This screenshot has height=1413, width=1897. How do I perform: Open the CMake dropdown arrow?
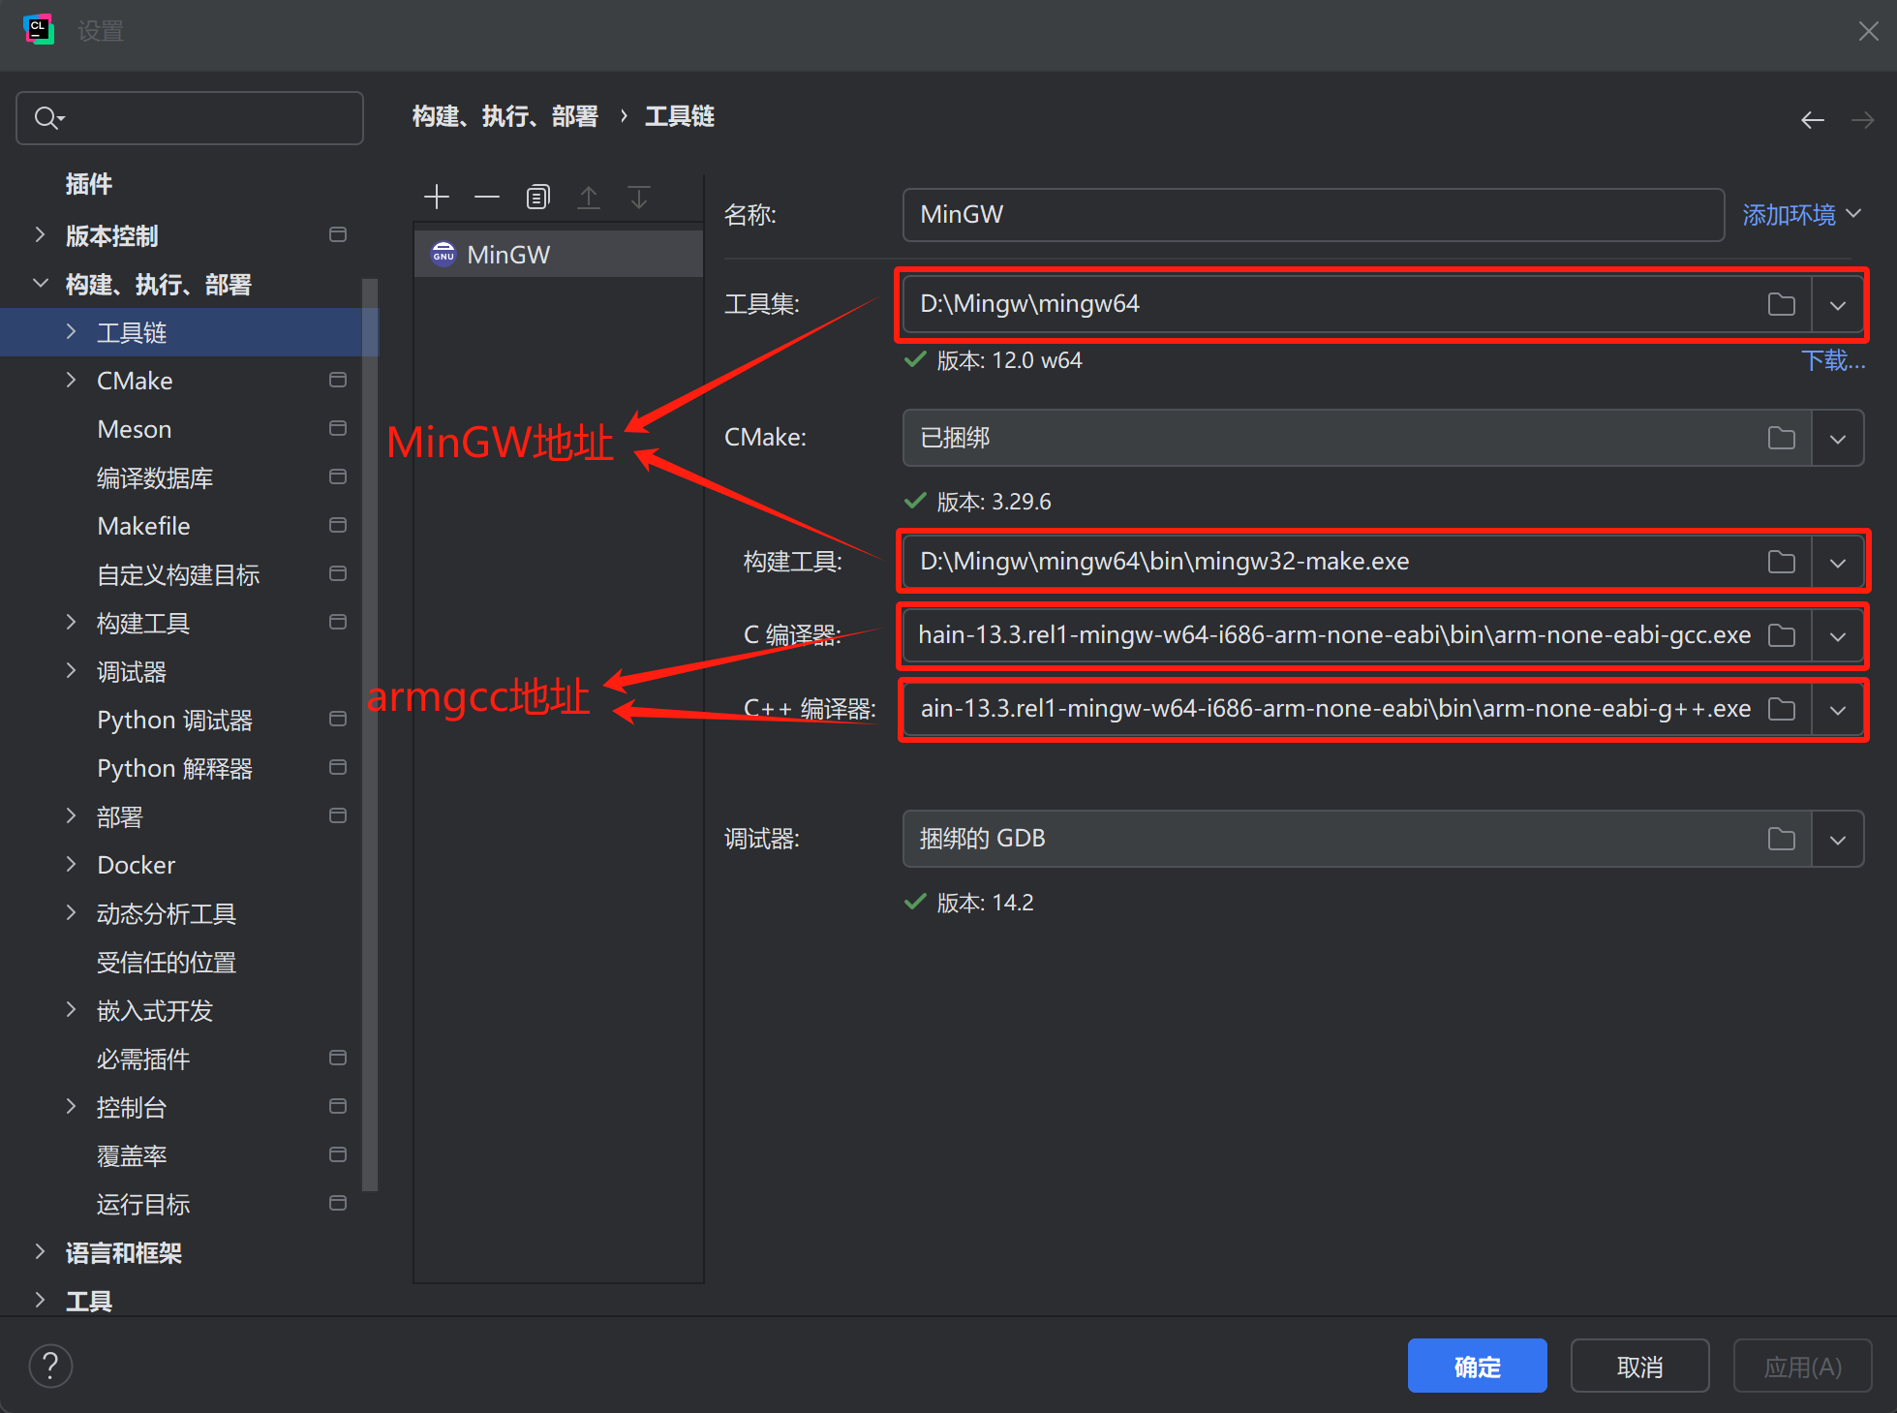(x=1837, y=439)
